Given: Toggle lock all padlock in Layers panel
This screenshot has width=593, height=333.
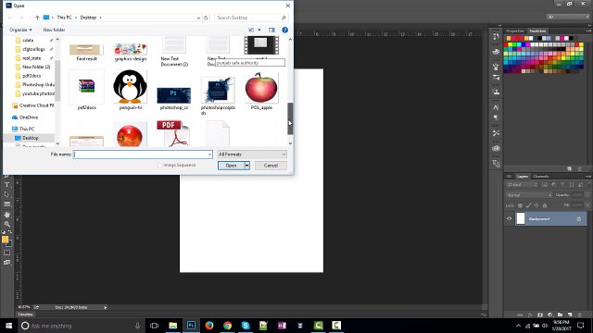Looking at the screenshot, I should pyautogui.click(x=545, y=205).
